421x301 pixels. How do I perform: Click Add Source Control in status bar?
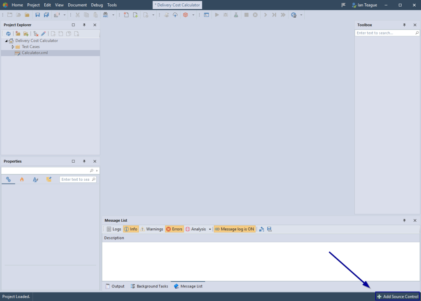[398, 296]
